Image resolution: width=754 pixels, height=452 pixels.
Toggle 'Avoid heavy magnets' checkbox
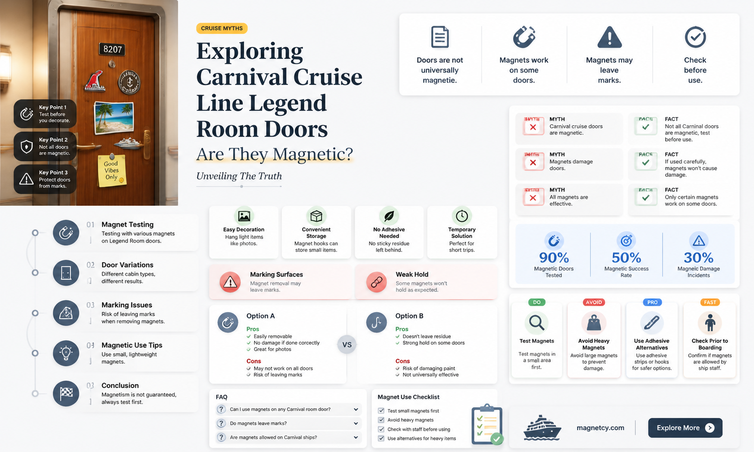click(381, 420)
